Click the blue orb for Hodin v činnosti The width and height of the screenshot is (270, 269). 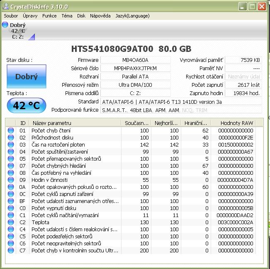pyautogui.click(x=11, y=180)
